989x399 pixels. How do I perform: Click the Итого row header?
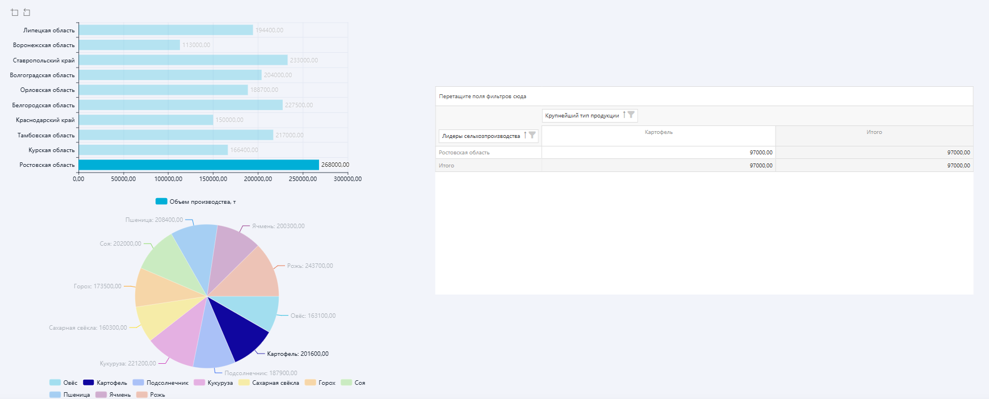click(x=447, y=166)
